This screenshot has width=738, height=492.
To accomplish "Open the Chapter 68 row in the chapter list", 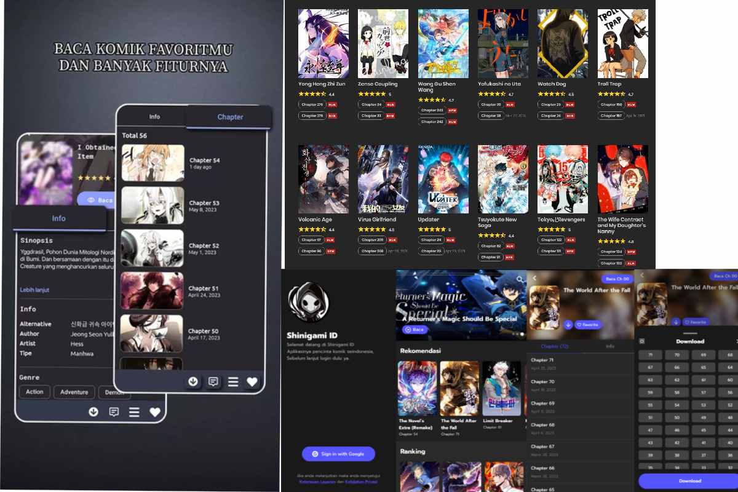I will tap(581, 428).
